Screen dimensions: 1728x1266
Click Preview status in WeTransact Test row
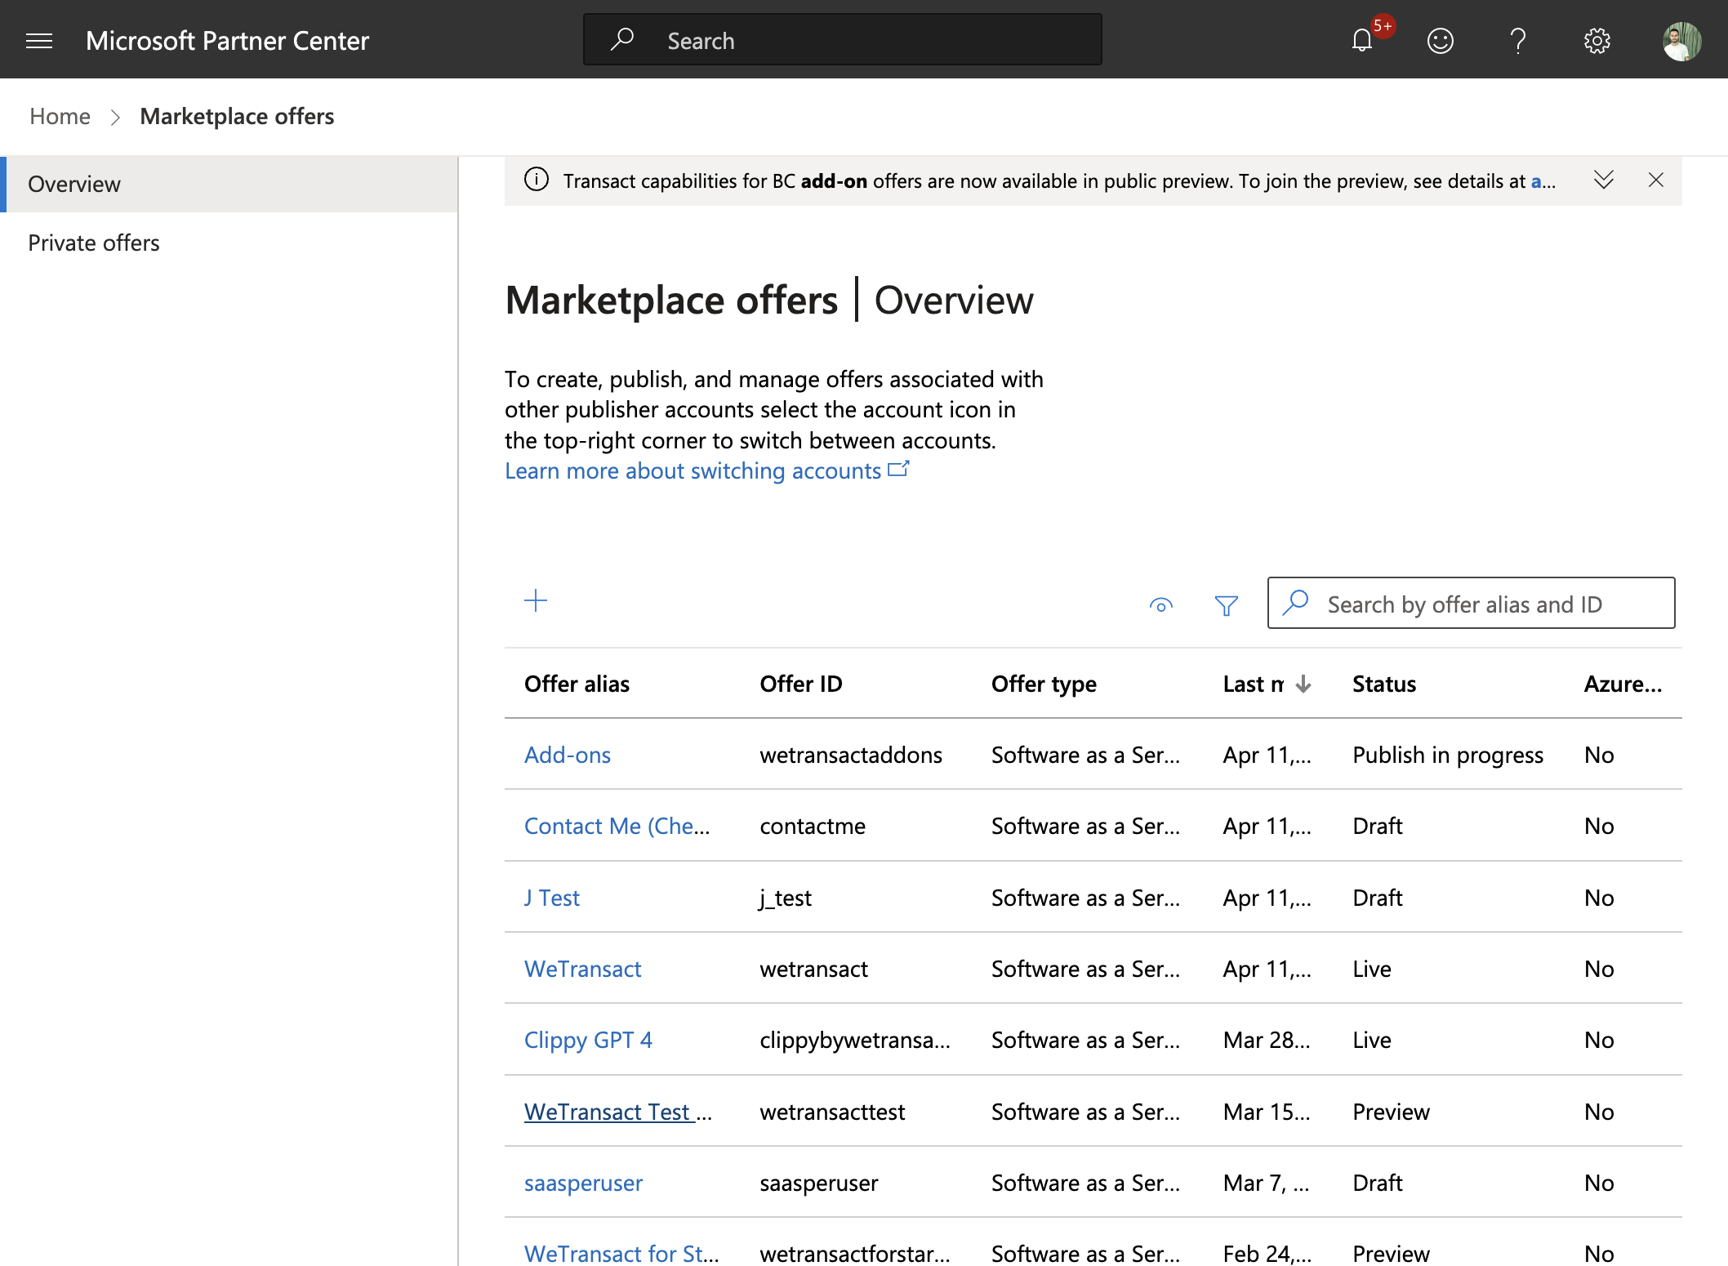pos(1391,1112)
